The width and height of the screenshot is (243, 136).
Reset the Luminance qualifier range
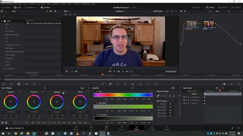(x=151, y=115)
